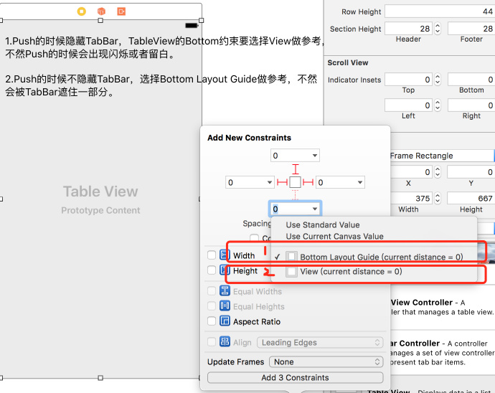The width and height of the screenshot is (495, 393).
Task: Open the Leading Edges align dropdown
Action: [320, 343]
